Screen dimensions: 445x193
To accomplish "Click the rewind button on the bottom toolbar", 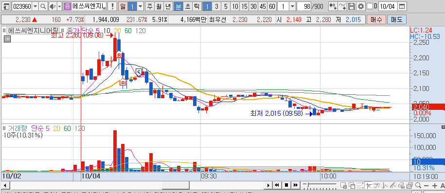I will (x=277, y=185).
